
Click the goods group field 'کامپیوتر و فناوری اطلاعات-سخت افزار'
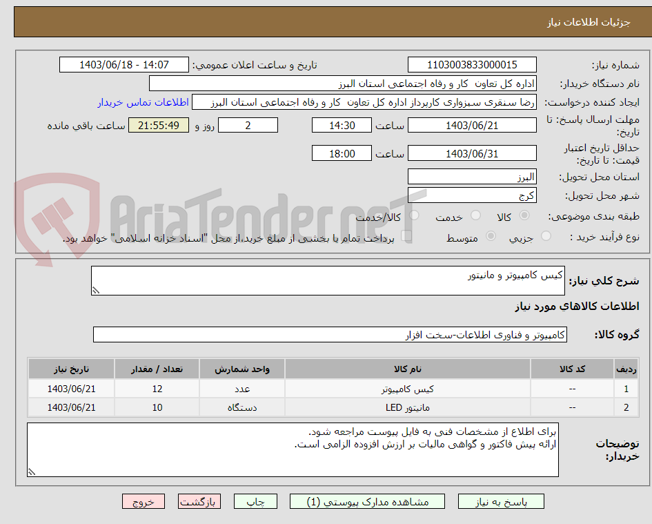pyautogui.click(x=330, y=335)
